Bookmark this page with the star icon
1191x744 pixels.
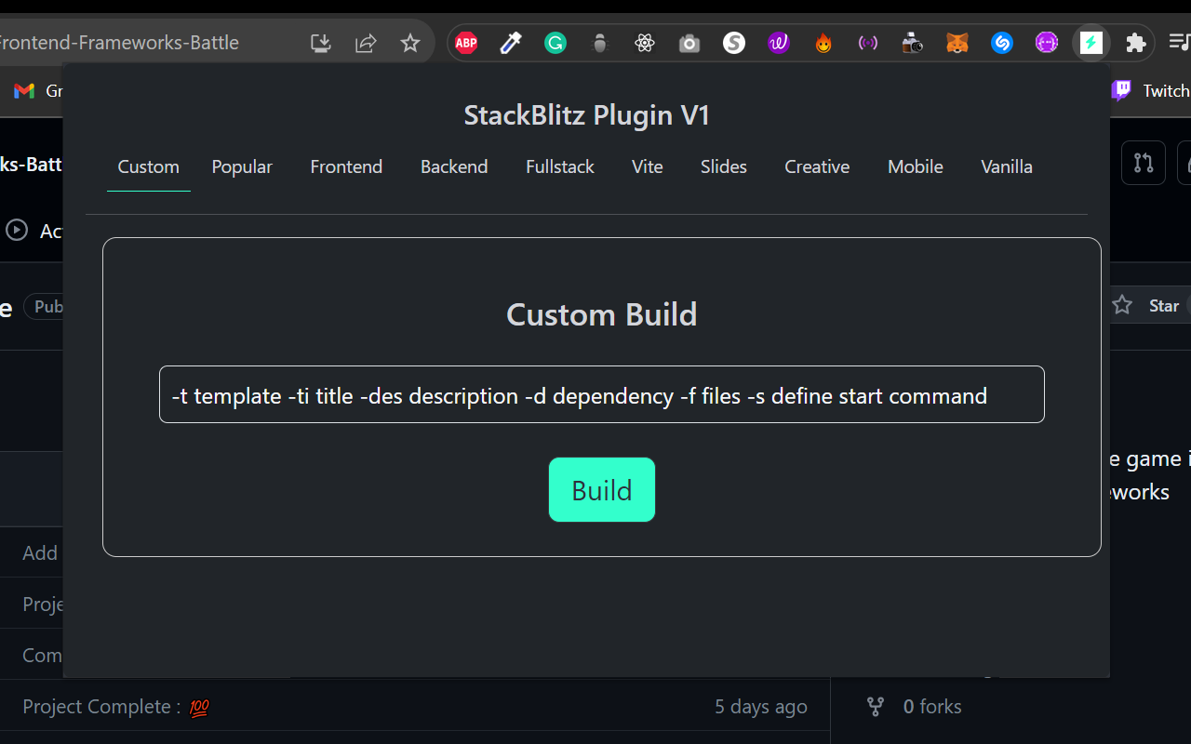410,43
